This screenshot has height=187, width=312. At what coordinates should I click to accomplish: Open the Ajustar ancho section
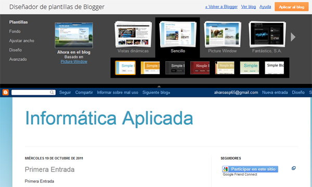point(22,40)
